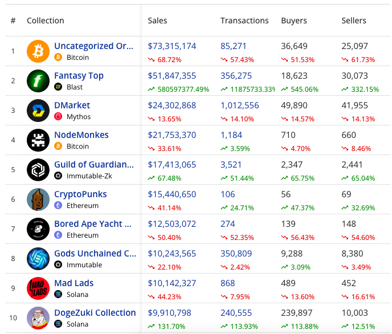Click the $24,302,868 sales value
This screenshot has height=334, width=392.
171,105
